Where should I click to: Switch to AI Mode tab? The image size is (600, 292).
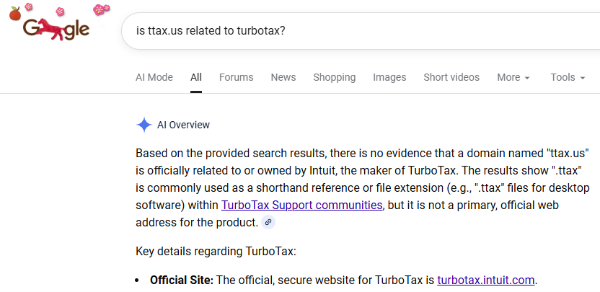tap(154, 77)
